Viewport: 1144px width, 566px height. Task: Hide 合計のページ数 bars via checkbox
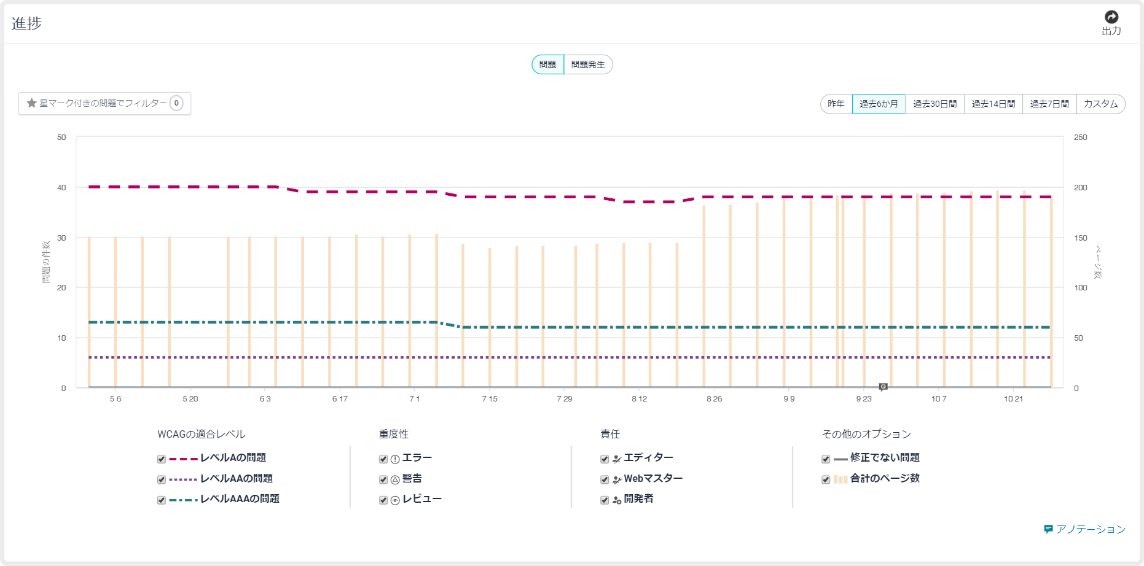(826, 479)
